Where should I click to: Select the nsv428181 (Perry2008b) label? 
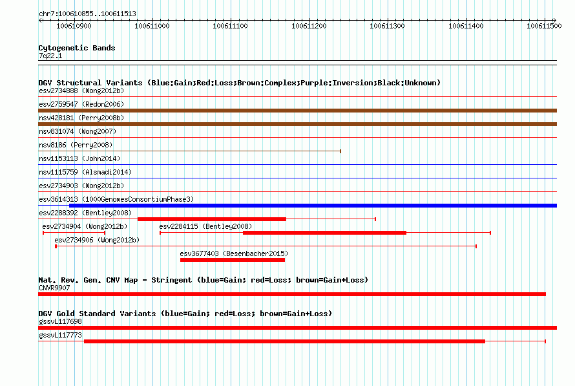coord(81,118)
